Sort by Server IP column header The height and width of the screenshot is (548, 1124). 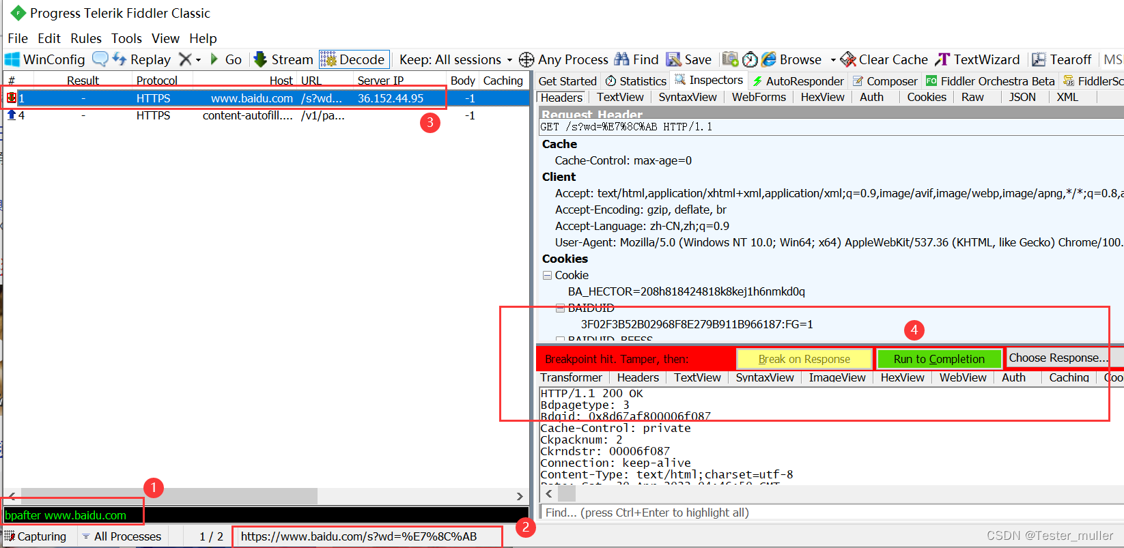coord(380,81)
